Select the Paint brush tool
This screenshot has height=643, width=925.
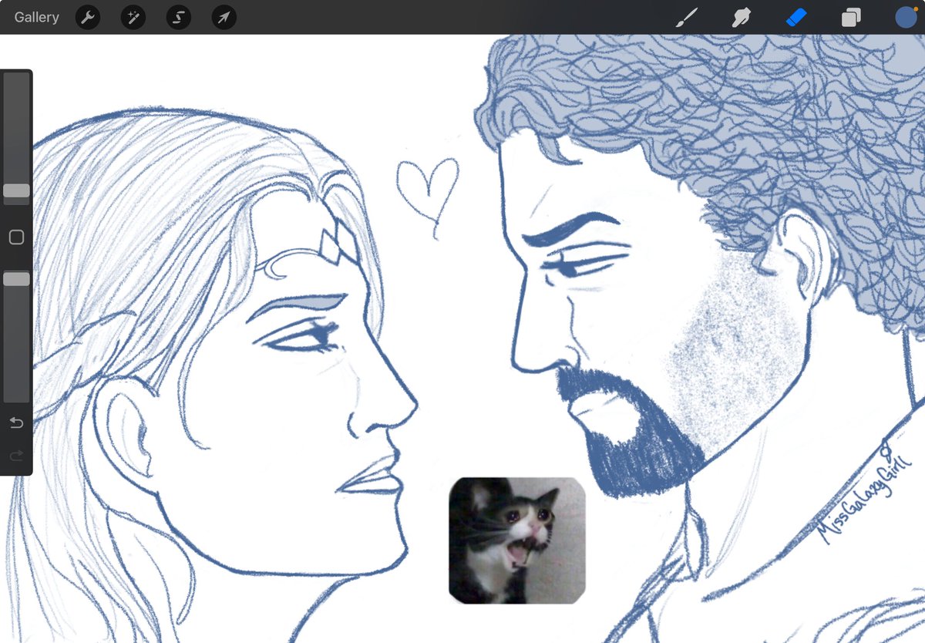point(685,17)
